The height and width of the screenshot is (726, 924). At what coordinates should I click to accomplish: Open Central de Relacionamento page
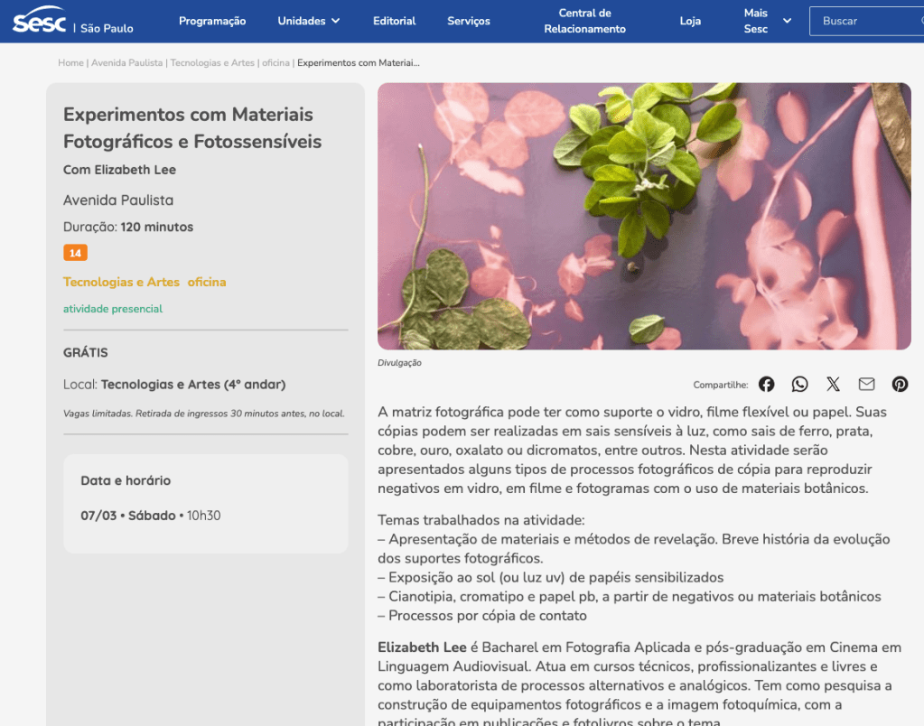coord(584,21)
